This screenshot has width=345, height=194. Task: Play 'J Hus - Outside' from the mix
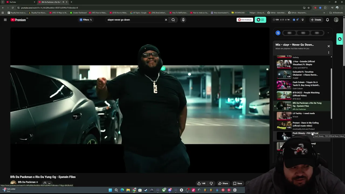tap(302, 64)
